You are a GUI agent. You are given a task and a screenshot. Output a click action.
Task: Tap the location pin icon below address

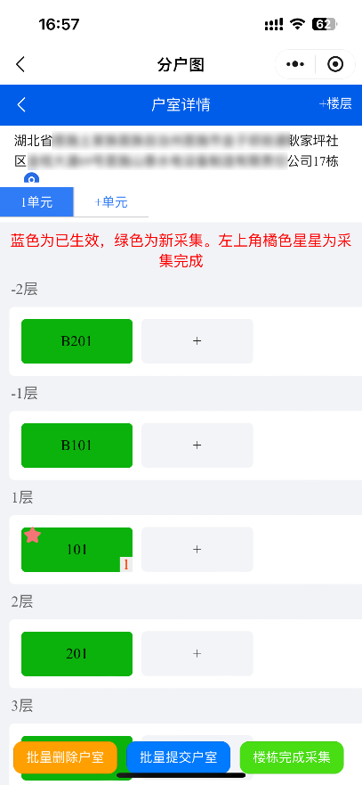coord(31,179)
